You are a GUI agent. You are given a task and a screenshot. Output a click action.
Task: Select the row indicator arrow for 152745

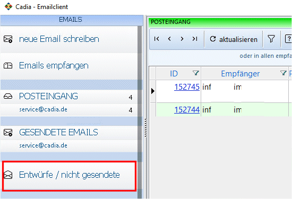(153, 91)
